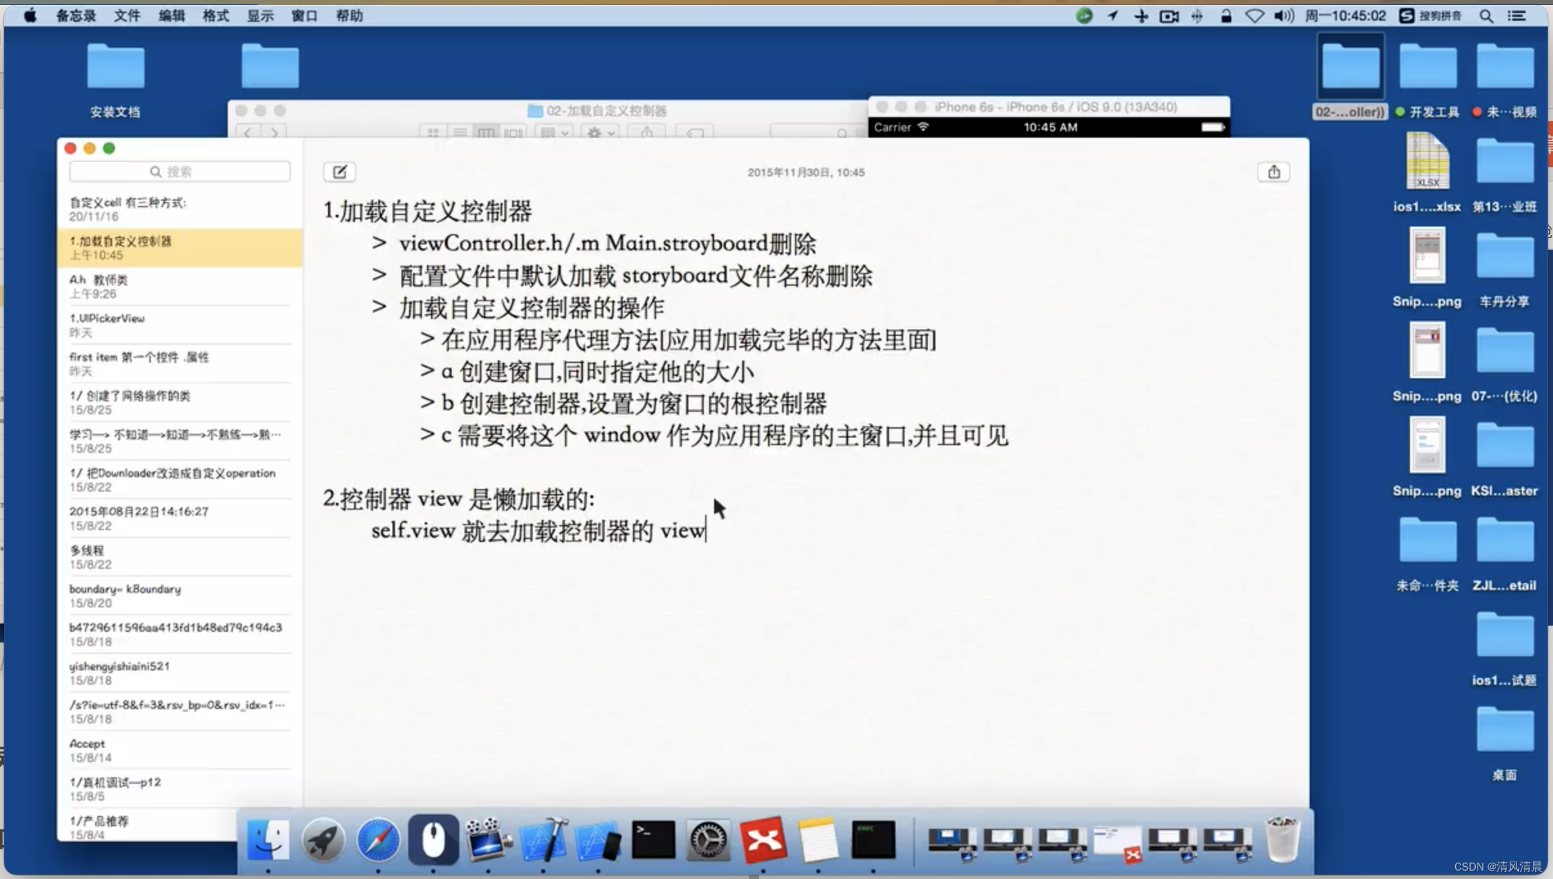Click the 搜狗拼音 input method in menu bar
The height and width of the screenshot is (879, 1553).
tap(1430, 15)
